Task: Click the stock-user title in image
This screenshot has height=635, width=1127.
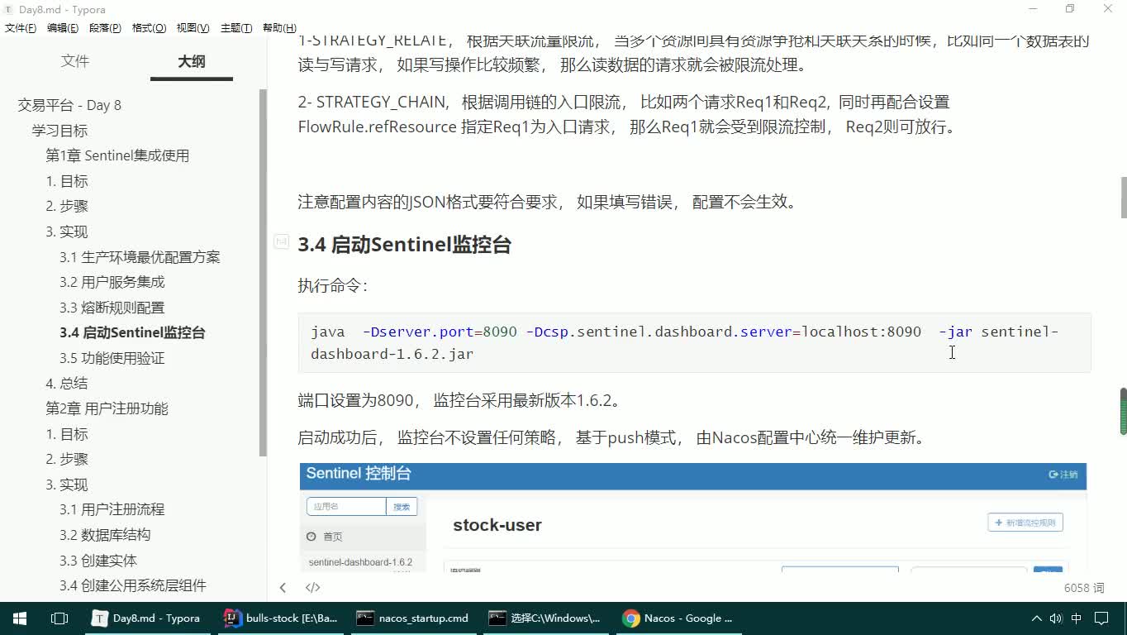Action: pos(497,525)
